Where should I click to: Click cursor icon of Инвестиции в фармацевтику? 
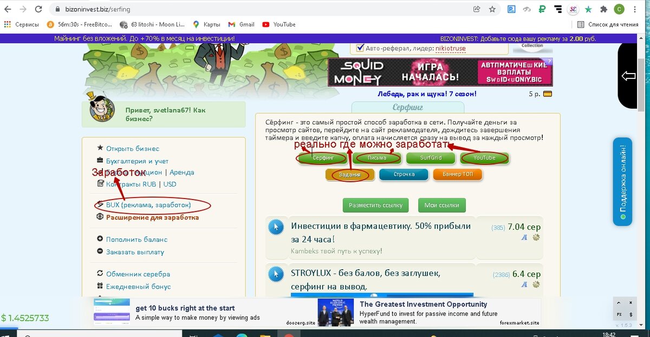[276, 227]
